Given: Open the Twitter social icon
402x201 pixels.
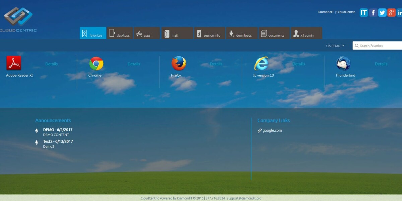Looking at the screenshot, I should 382,13.
